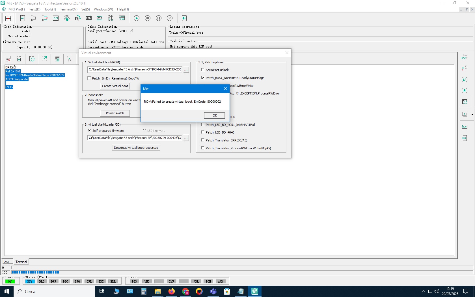Expand the dropdown arrow beside the numbered window icon
Viewport: 475px width, 297px height.
(x=472, y=115)
